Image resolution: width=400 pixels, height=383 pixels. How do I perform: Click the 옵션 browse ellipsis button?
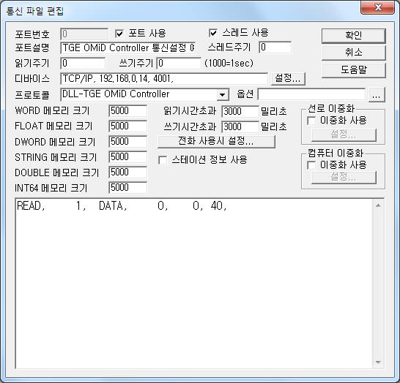click(377, 95)
